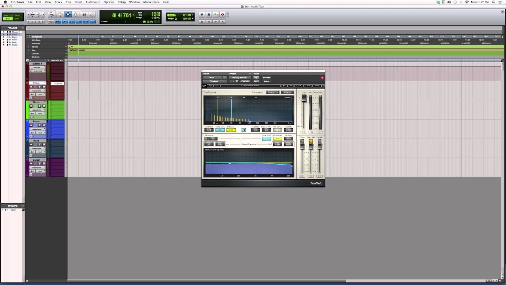Viewport: 506px width, 285px height.
Task: Select the Trim tool
Action: click(60, 14)
